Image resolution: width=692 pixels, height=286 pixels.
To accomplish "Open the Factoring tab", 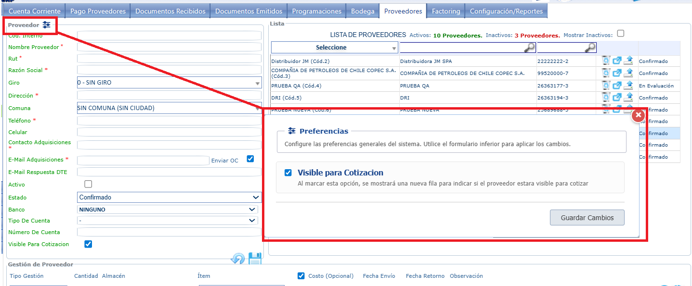I will [x=445, y=11].
